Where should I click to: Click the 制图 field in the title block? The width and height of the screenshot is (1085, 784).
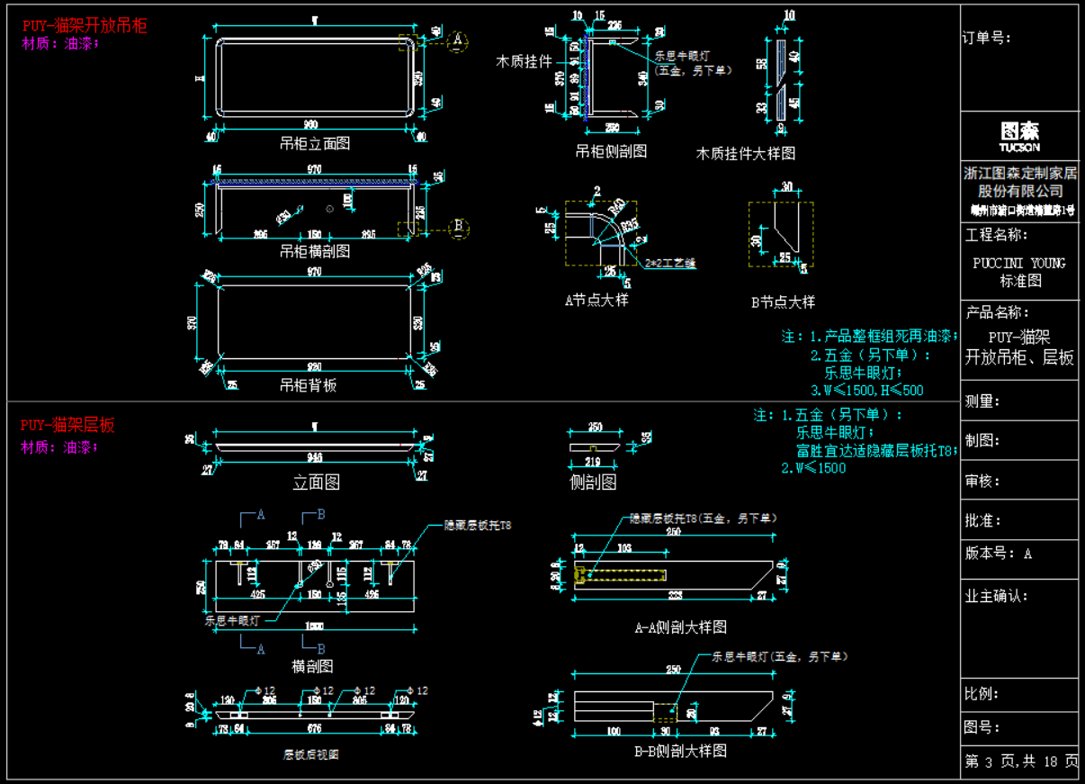click(982, 441)
